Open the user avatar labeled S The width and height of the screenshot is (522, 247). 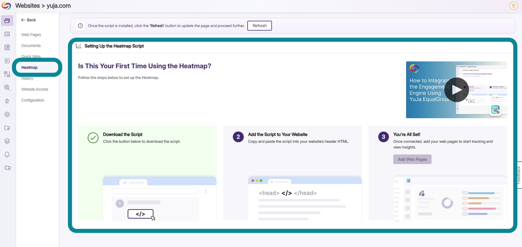pyautogui.click(x=514, y=6)
